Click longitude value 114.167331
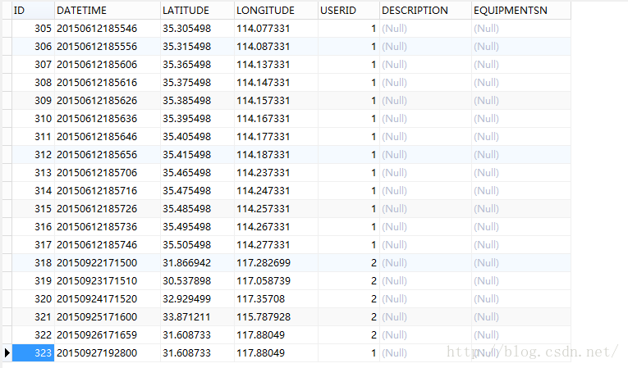Viewport: 628px width, 368px height. [276, 118]
